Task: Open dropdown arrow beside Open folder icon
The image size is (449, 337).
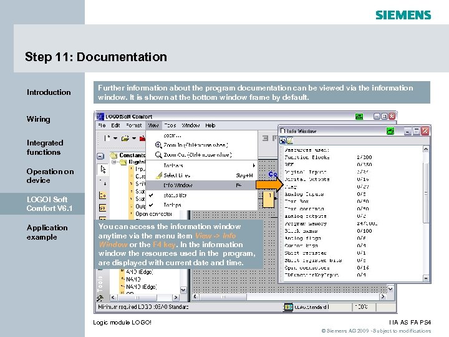Action: [x=133, y=139]
